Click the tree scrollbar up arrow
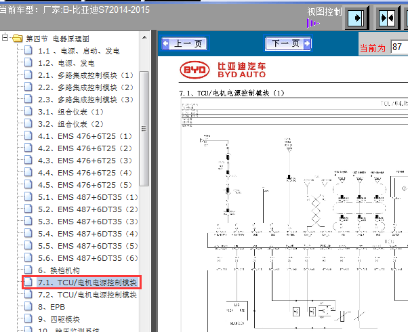 144,38
